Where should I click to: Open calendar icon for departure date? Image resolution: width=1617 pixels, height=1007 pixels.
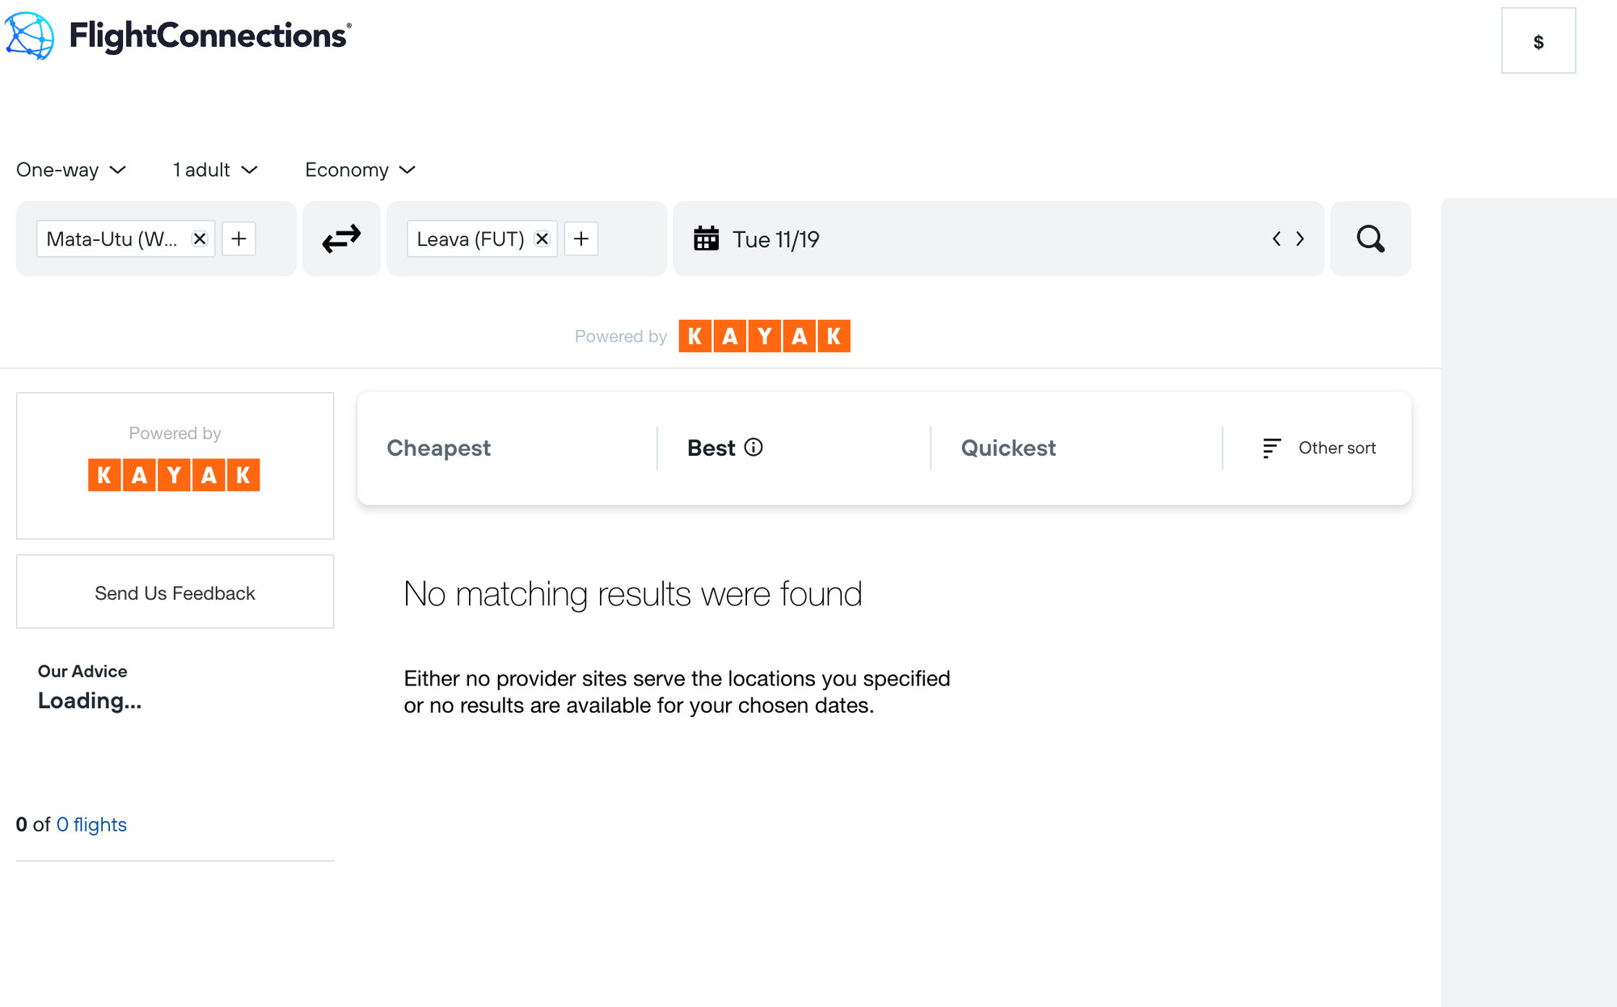pos(706,238)
